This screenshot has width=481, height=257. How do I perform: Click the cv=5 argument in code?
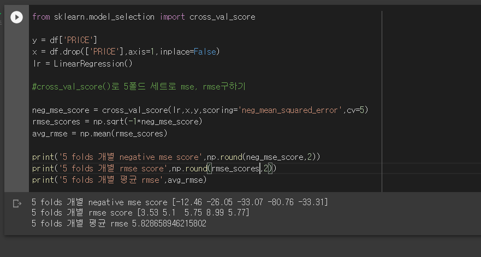point(355,110)
